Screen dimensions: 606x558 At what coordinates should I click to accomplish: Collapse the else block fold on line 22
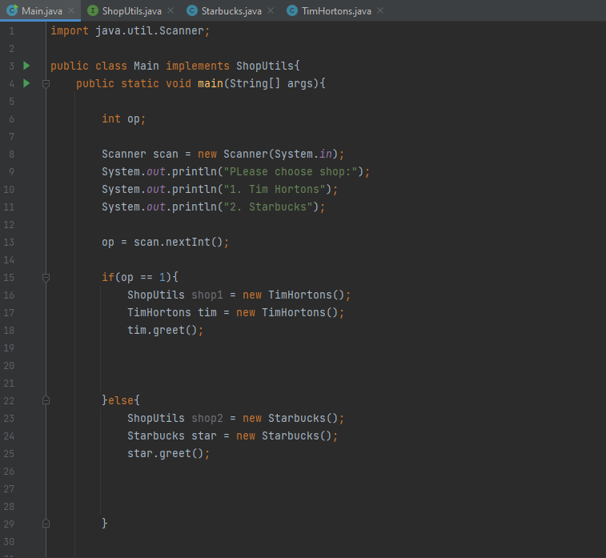coord(46,400)
